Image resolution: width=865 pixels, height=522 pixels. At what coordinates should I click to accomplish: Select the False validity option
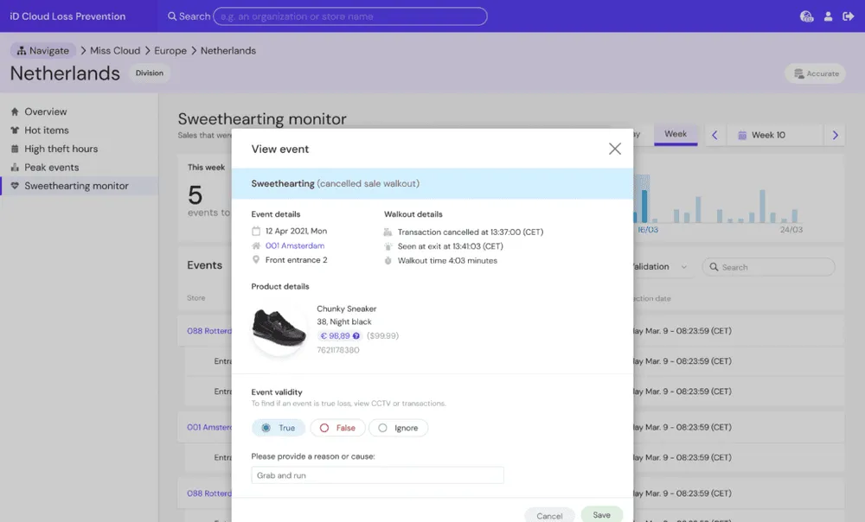[x=337, y=428]
